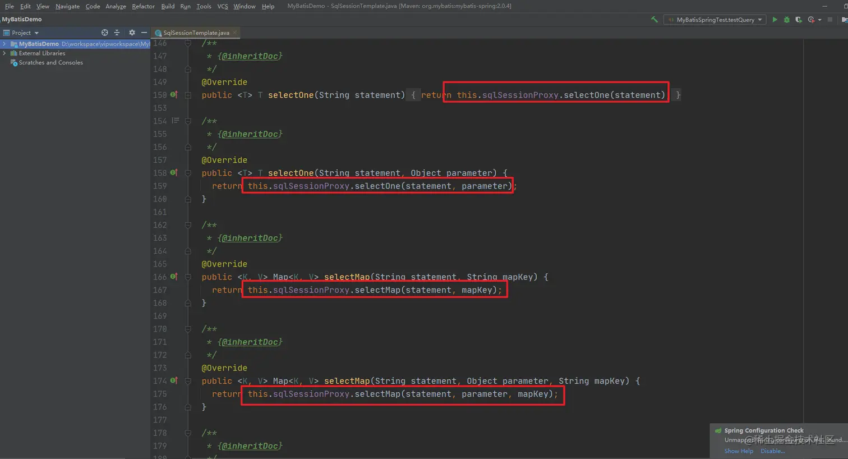Viewport: 848px width, 459px height.
Task: Open the Edit menu
Action: pyautogui.click(x=25, y=6)
